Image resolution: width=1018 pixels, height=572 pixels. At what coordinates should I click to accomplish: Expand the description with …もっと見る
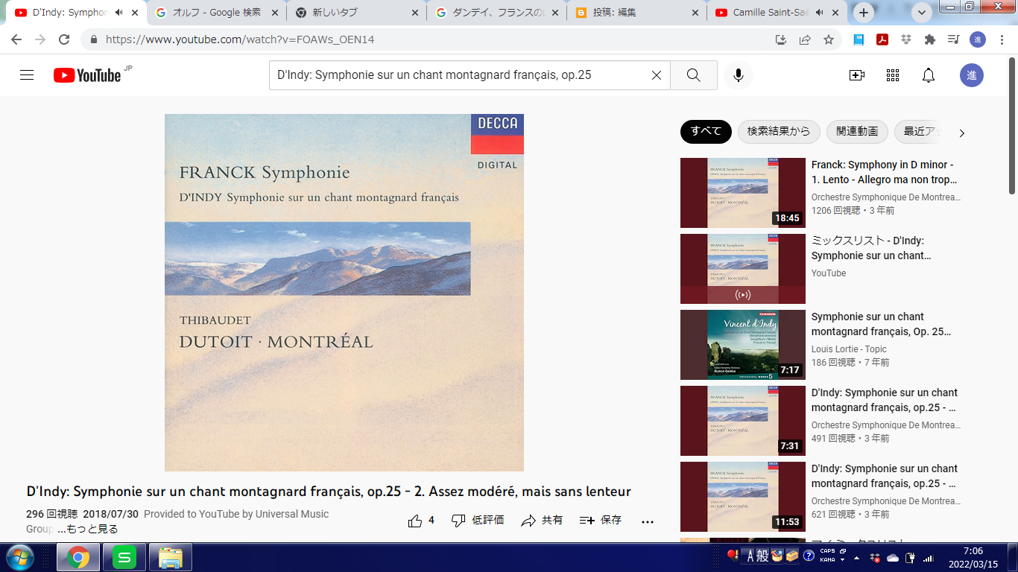[87, 530]
